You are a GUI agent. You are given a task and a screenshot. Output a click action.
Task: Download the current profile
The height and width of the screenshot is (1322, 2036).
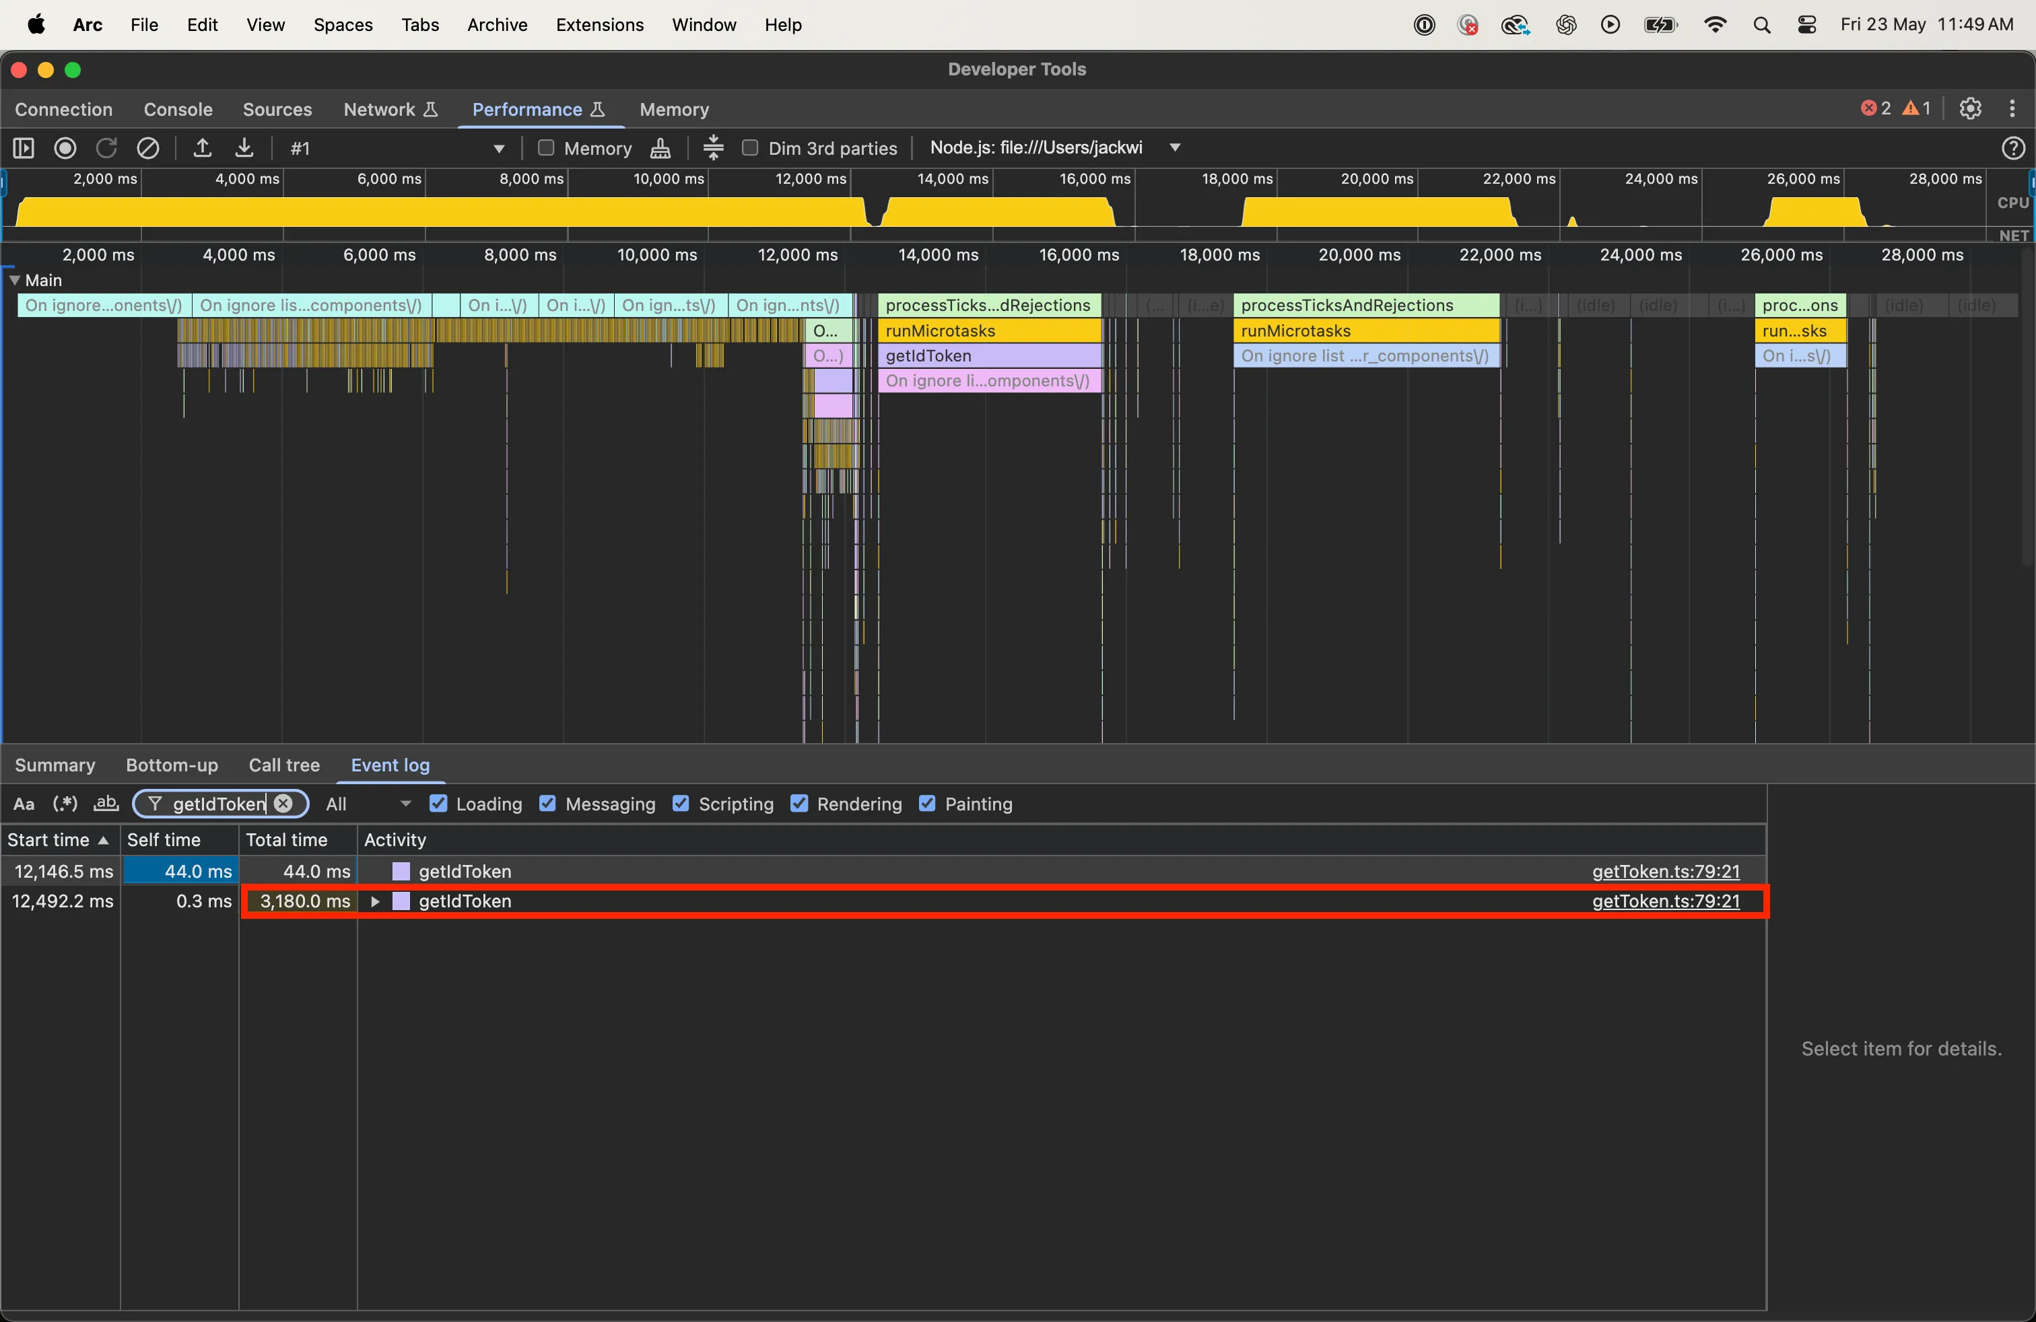(244, 148)
